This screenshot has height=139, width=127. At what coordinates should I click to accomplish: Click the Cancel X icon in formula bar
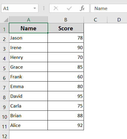click(56, 8)
